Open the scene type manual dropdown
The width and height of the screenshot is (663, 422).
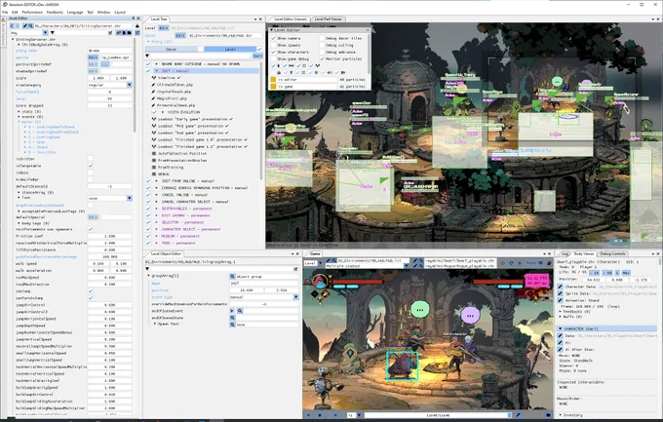point(296,297)
